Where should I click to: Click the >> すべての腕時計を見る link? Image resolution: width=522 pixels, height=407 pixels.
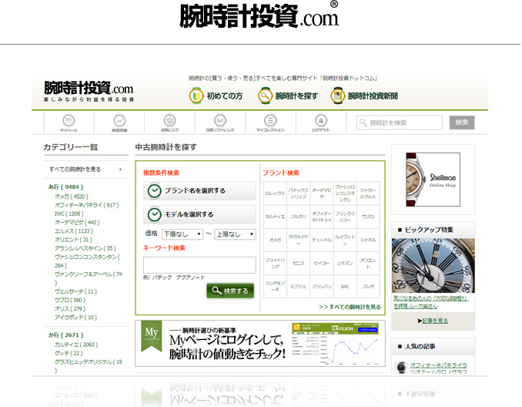point(350,307)
